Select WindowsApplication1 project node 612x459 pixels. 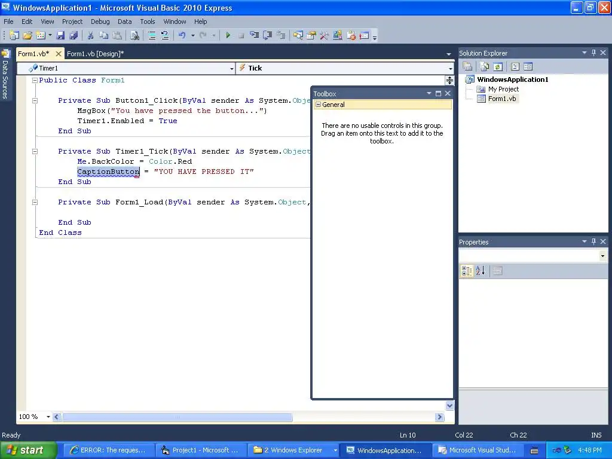[512, 79]
